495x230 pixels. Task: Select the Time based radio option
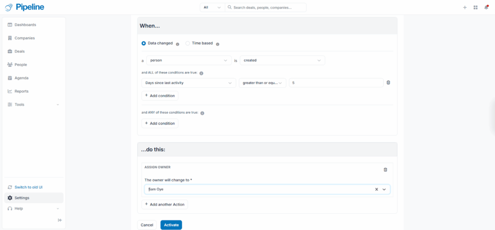click(x=188, y=43)
